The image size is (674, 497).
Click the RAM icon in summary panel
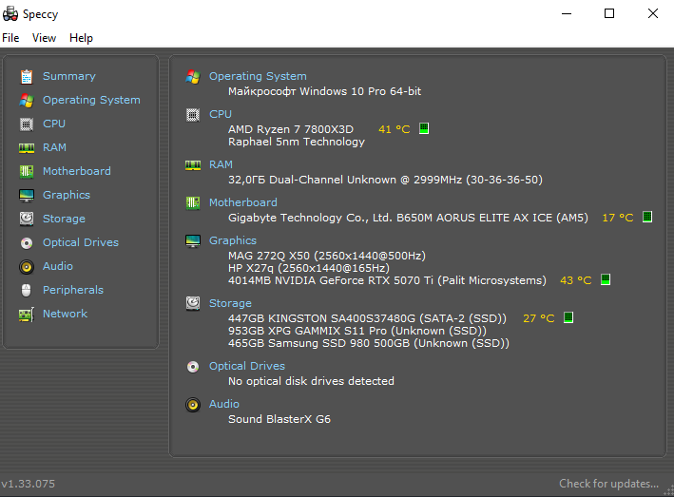pos(193,165)
